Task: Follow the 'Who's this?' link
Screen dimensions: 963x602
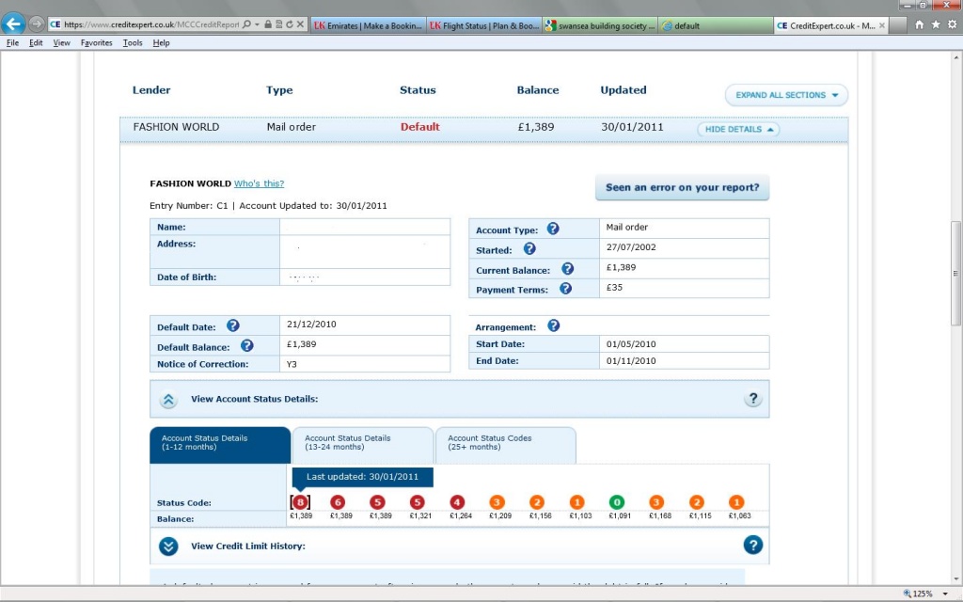Action: click(259, 183)
